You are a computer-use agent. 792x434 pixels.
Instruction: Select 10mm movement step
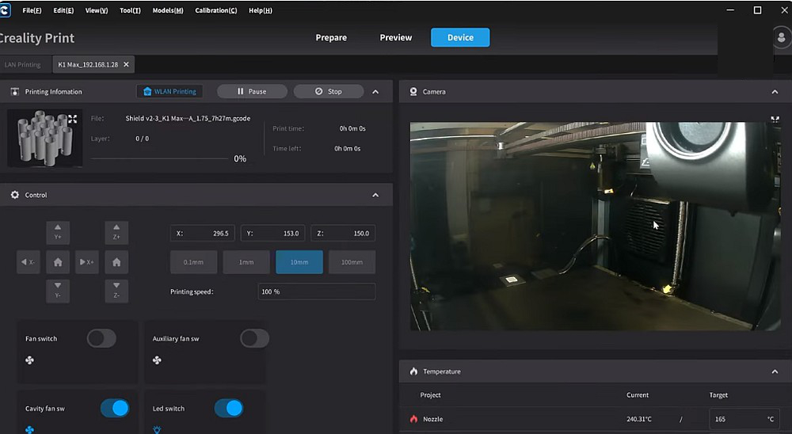(299, 262)
